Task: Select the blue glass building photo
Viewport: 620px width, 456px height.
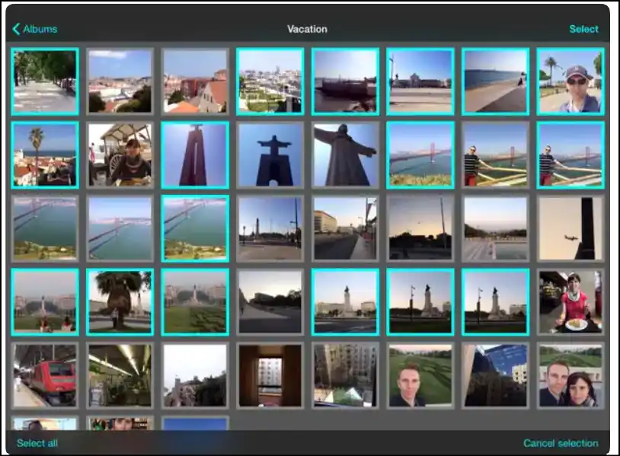Action: (x=495, y=376)
